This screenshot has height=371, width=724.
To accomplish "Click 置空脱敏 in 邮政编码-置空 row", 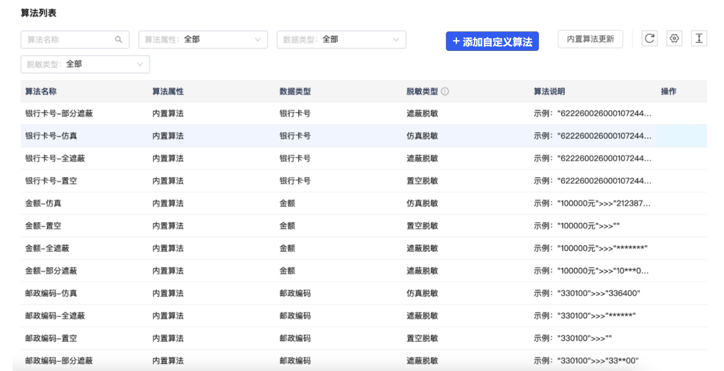I will coord(422,338).
